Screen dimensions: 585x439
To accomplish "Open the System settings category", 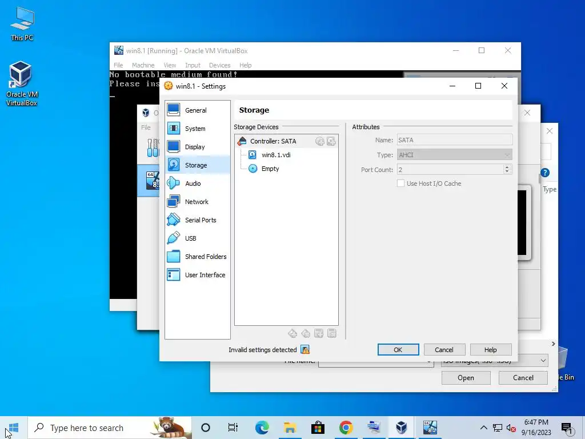I will 197,129.
